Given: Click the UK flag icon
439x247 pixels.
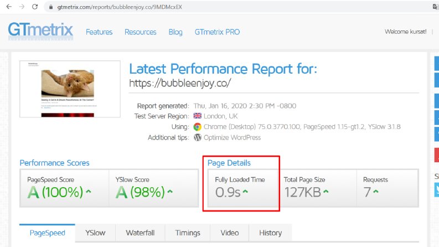Looking at the screenshot, I should 198,116.
